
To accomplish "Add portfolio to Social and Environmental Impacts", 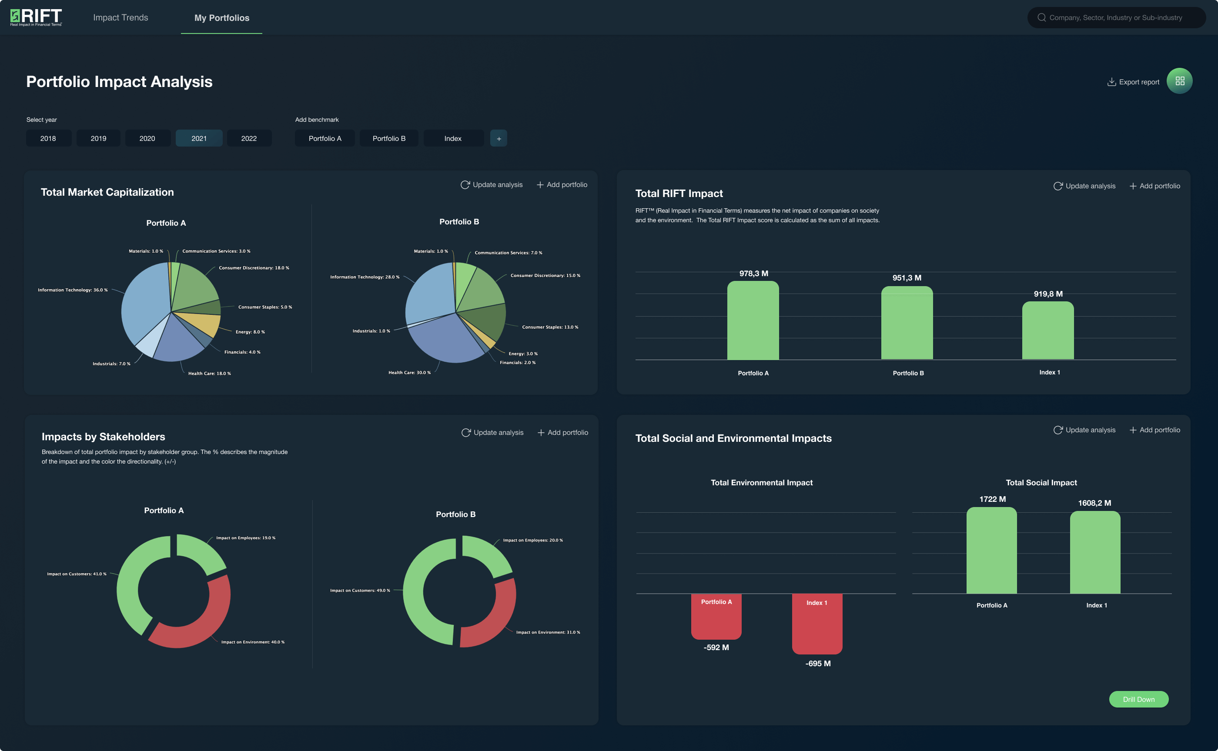I will [1160, 430].
